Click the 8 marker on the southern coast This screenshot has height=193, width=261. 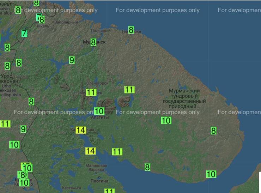147,167
